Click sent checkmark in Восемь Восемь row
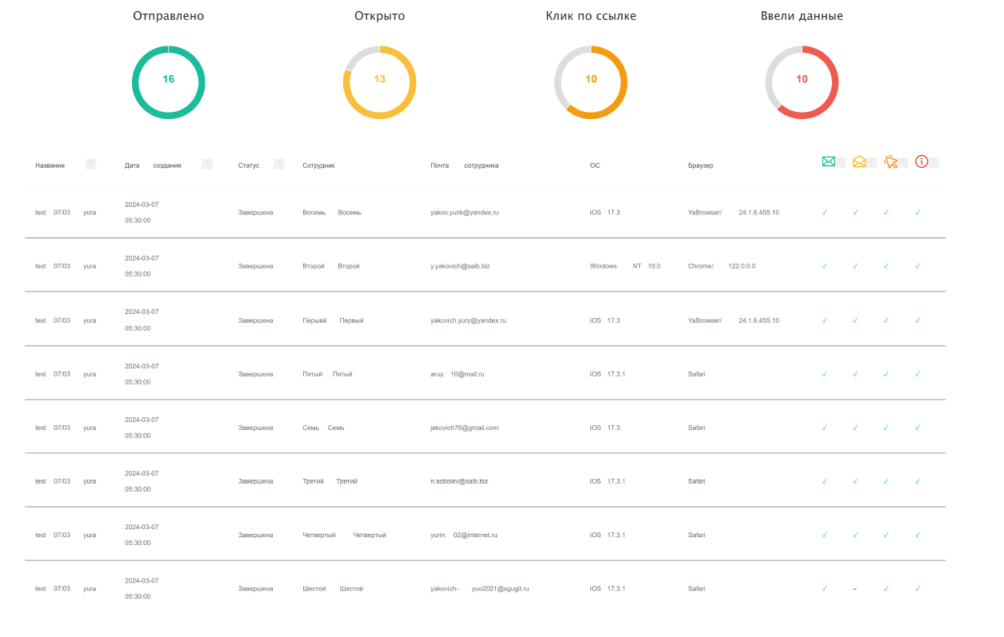This screenshot has width=1004, height=637. 824,213
